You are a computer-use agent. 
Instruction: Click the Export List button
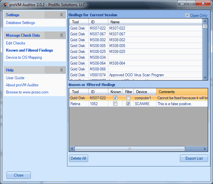194,158
